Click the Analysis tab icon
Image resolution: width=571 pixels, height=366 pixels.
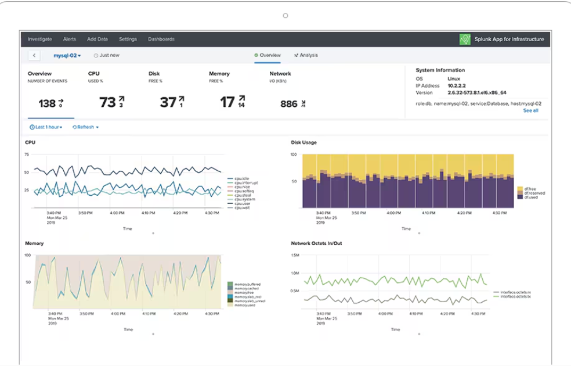[x=296, y=56]
